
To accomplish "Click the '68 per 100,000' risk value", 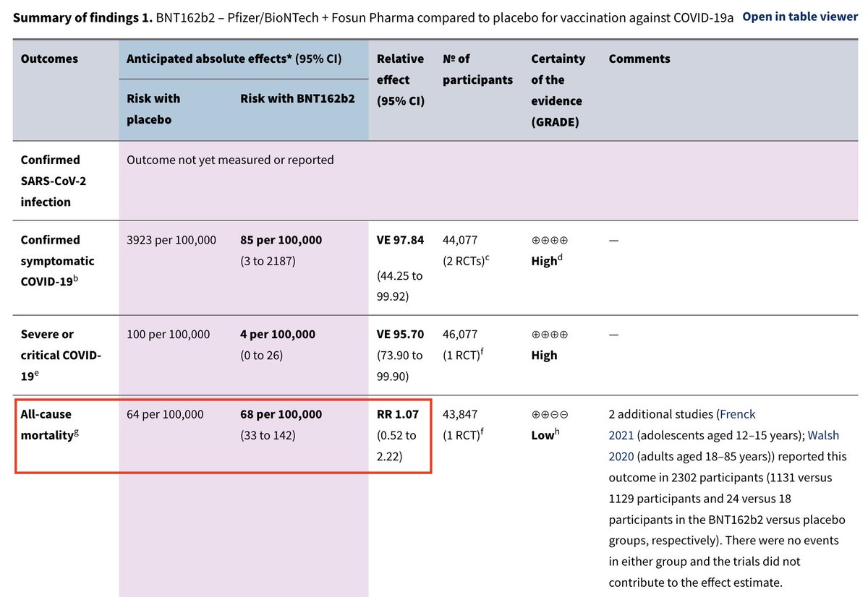I will click(281, 415).
